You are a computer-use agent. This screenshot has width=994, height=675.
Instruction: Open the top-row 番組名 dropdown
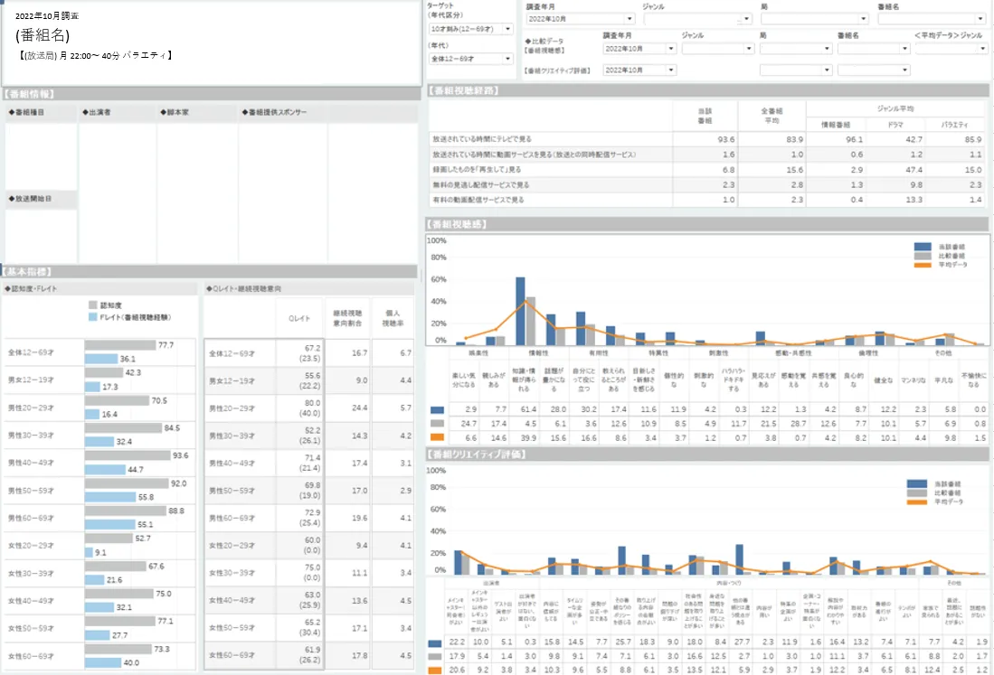pos(932,19)
